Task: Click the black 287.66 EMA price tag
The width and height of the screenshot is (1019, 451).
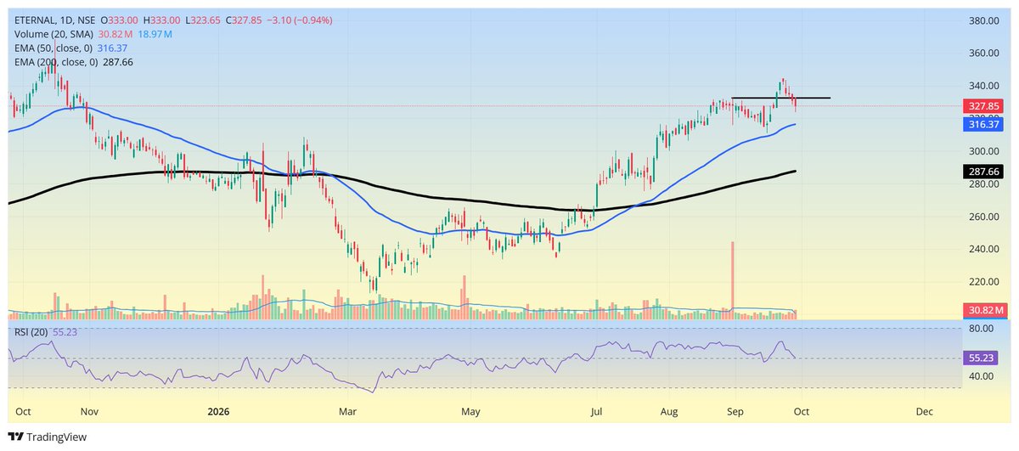Action: click(x=985, y=171)
